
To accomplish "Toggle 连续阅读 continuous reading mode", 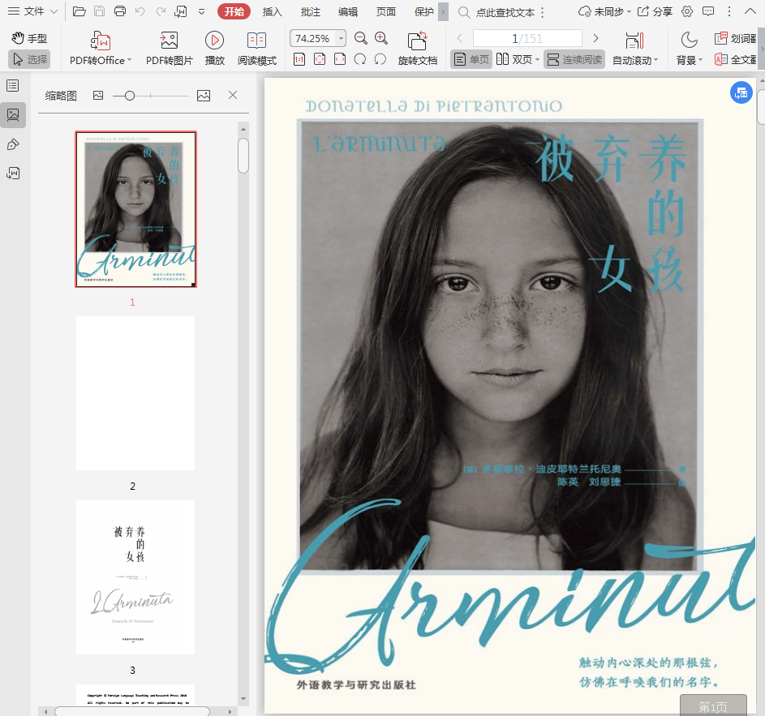I will click(574, 60).
